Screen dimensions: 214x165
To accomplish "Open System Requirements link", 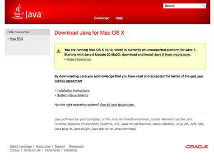I will [72, 96].
